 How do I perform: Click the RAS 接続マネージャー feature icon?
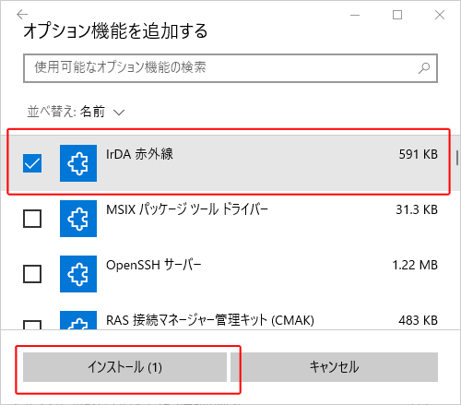(78, 320)
